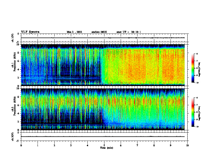Select the ch.1 color bar log(PSD) label
This screenshot has width=211, height=163.
click(199, 69)
